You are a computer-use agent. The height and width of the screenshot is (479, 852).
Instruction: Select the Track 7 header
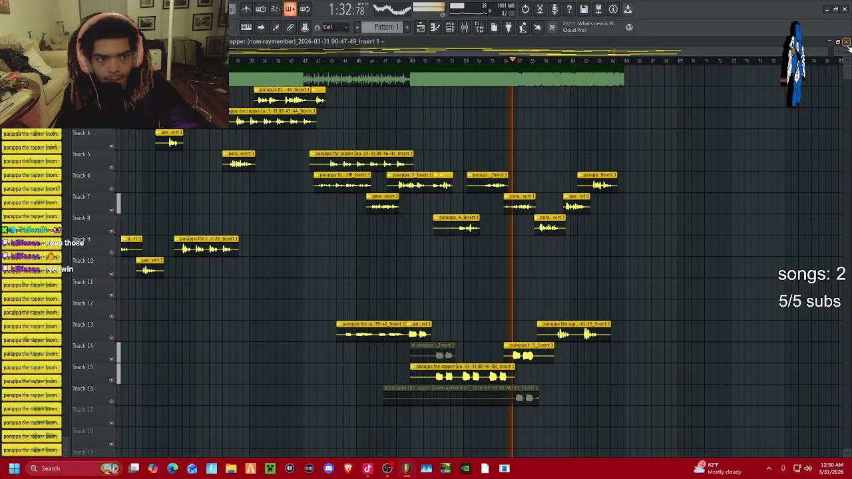pos(93,202)
